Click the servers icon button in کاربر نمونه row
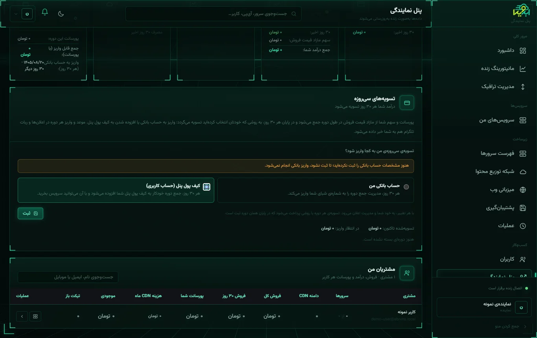The height and width of the screenshot is (338, 537). coord(35,316)
